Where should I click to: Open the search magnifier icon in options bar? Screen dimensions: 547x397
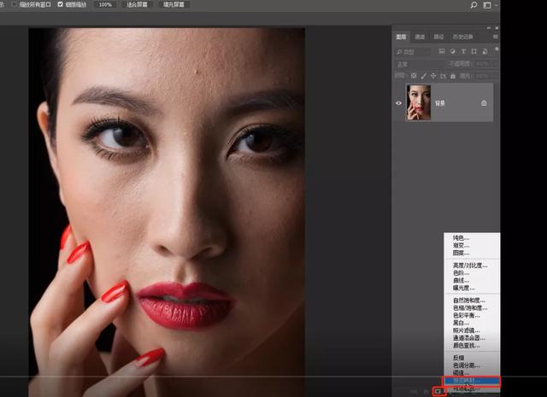point(473,5)
